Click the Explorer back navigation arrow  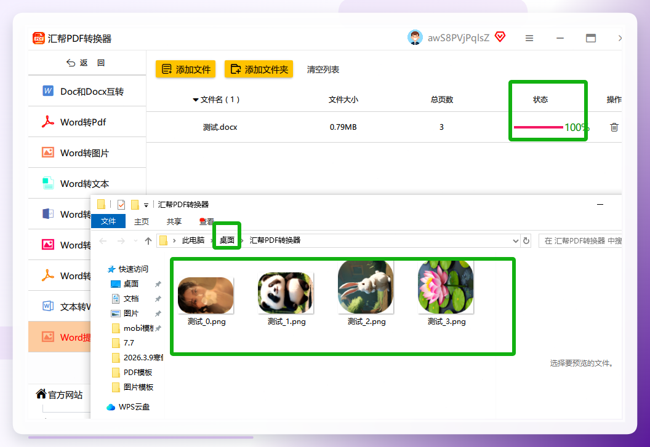click(103, 240)
